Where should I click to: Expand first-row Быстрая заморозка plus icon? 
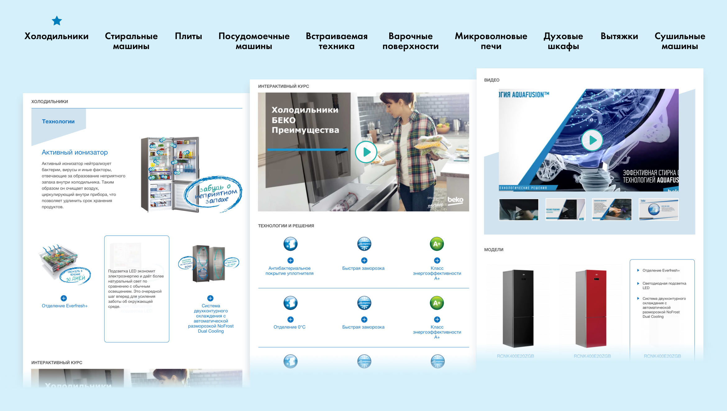[364, 260]
